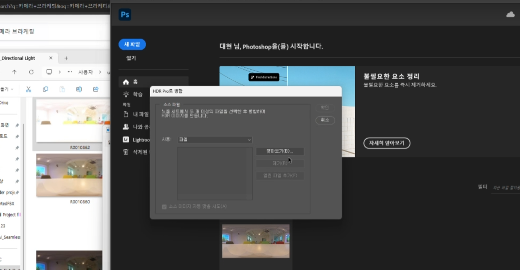Select the R0010860 image thumbnail
Screen dimensions: 520x270
(x=69, y=175)
